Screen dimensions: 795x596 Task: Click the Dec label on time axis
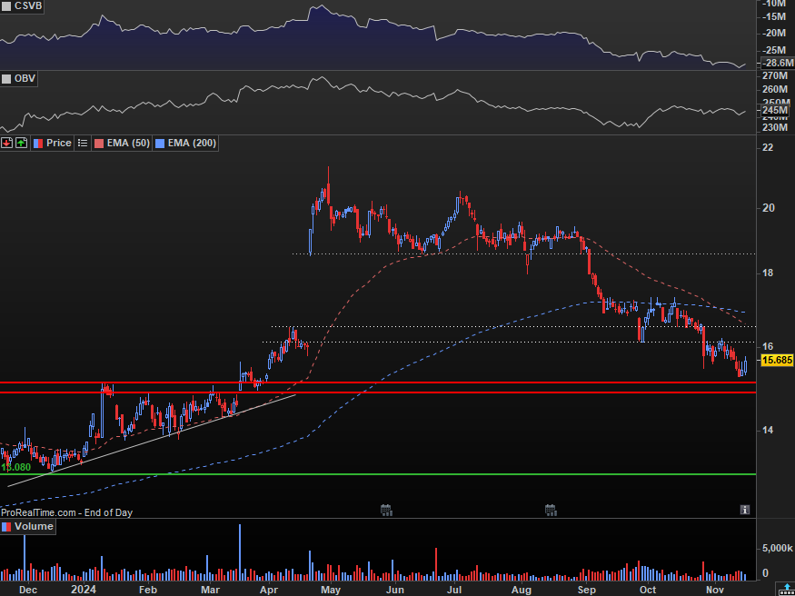coord(27,590)
